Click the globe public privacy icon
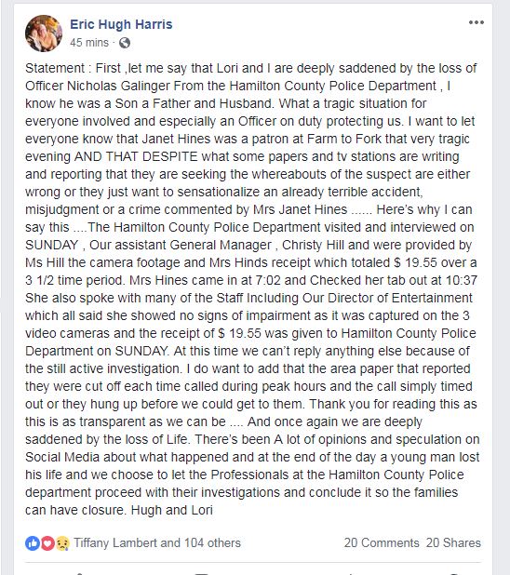510x575 pixels. click(125, 43)
